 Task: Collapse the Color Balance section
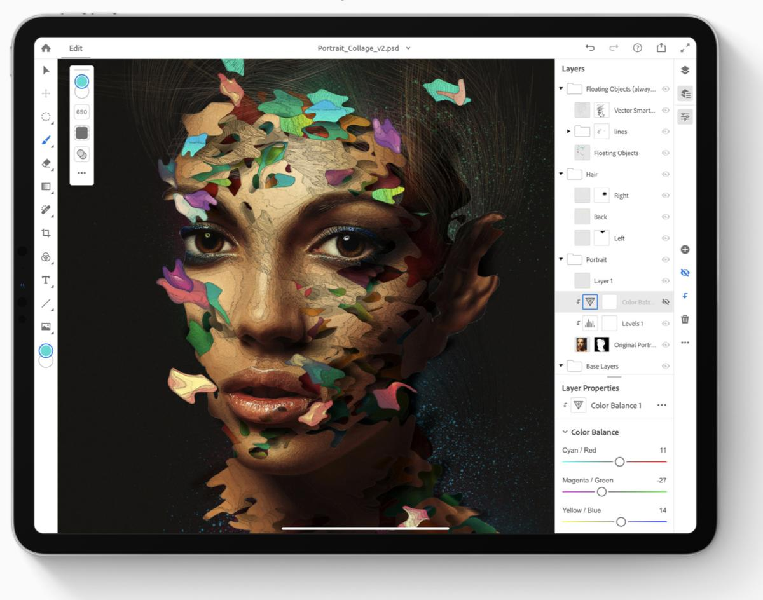click(x=565, y=432)
